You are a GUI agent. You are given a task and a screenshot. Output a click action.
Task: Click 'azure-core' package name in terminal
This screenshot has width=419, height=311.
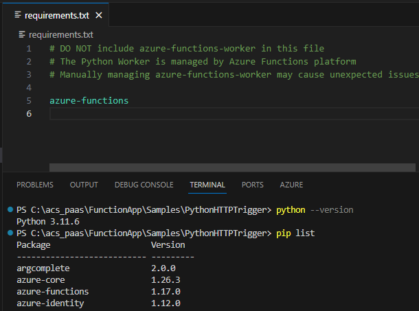click(x=41, y=280)
